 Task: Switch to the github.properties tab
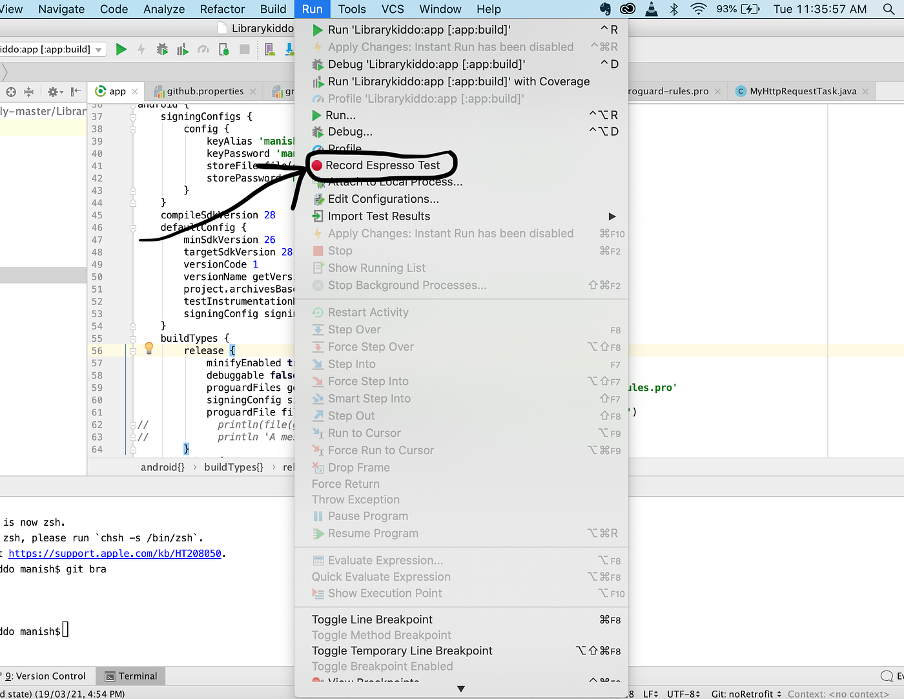[x=205, y=92]
